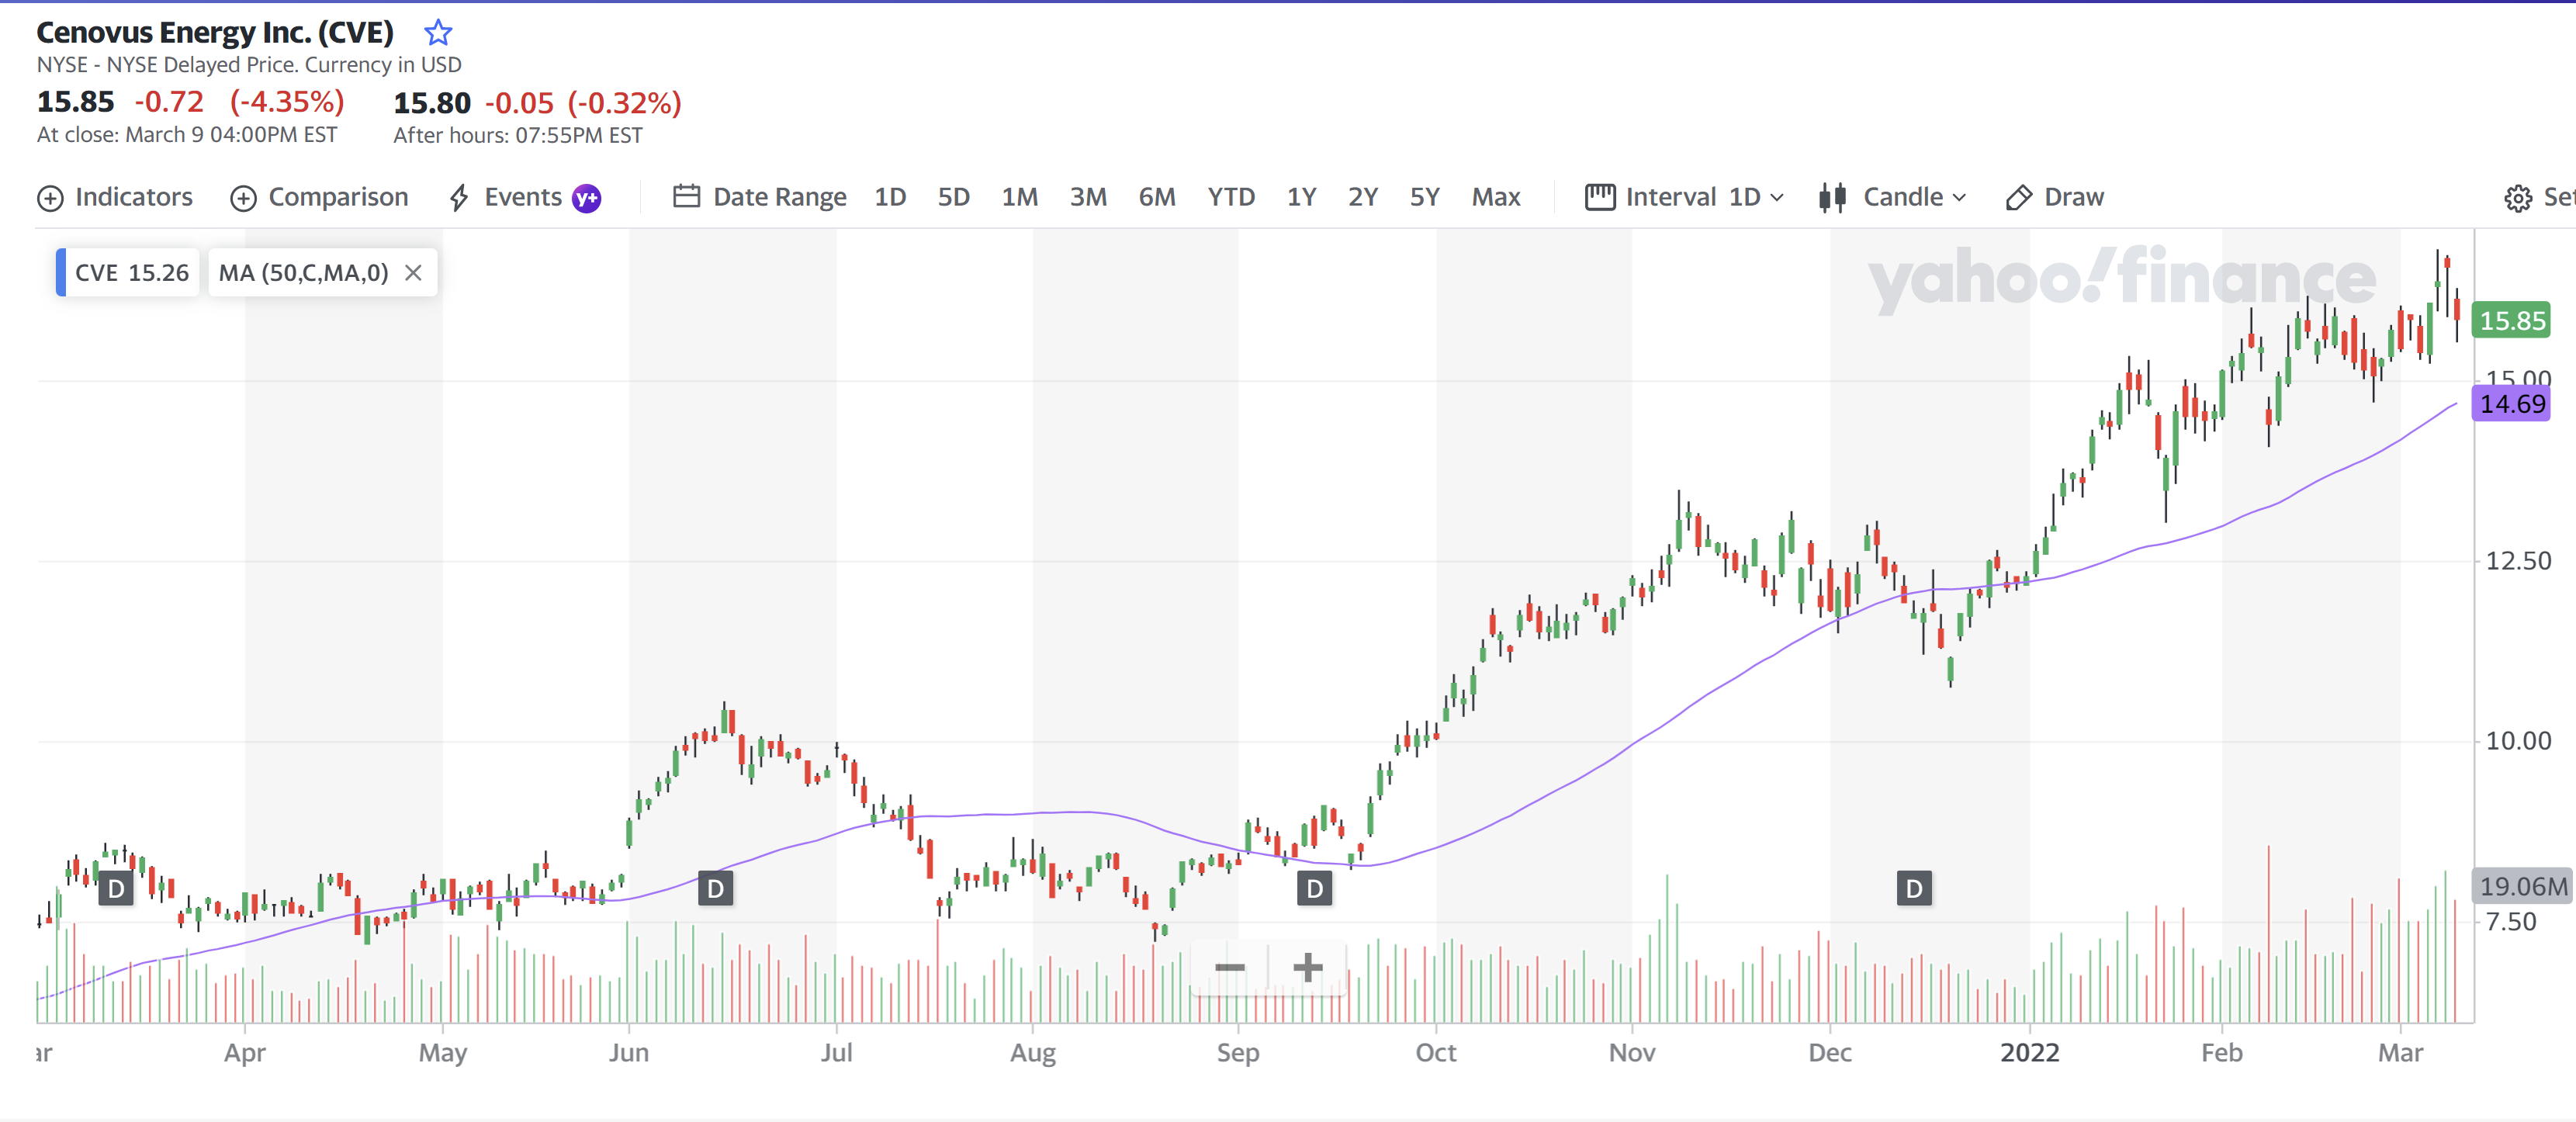This screenshot has height=1122, width=2576.
Task: Click the Oct time axis label
Action: [x=1435, y=1053]
